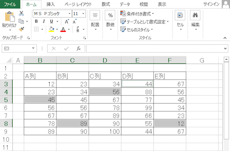
Task: Open the ファイル tab
Action: 10,4
